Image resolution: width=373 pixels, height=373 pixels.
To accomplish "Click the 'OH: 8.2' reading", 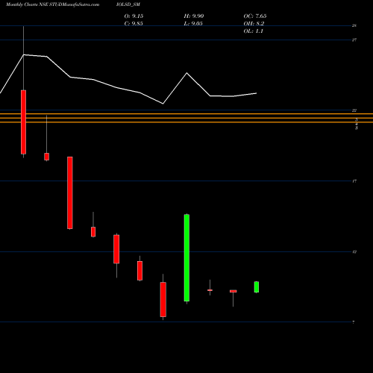I will coord(254,24).
